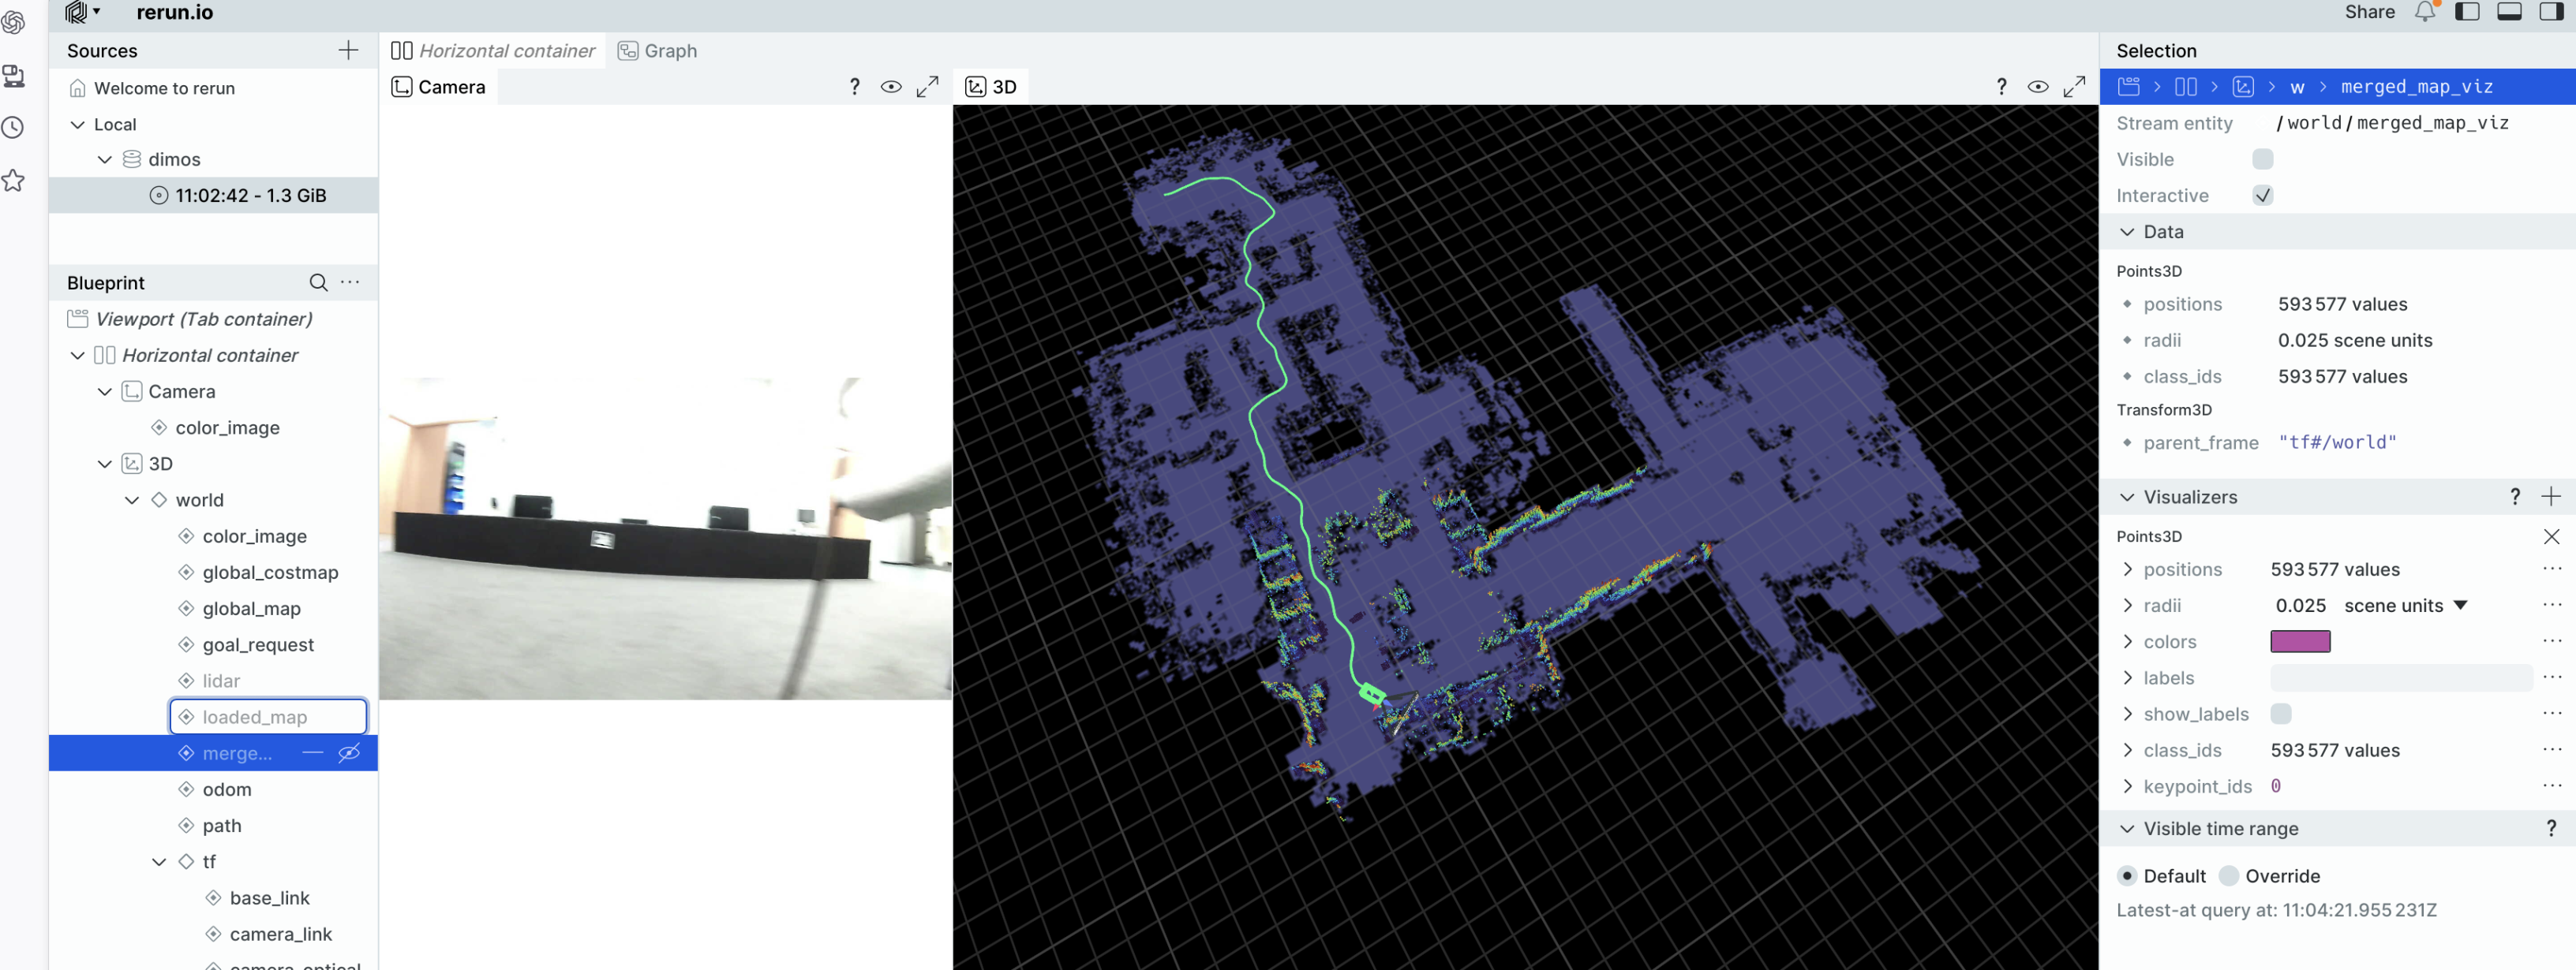This screenshot has height=970, width=2576.
Task: Open Visualizers help question mark
Action: click(2515, 497)
